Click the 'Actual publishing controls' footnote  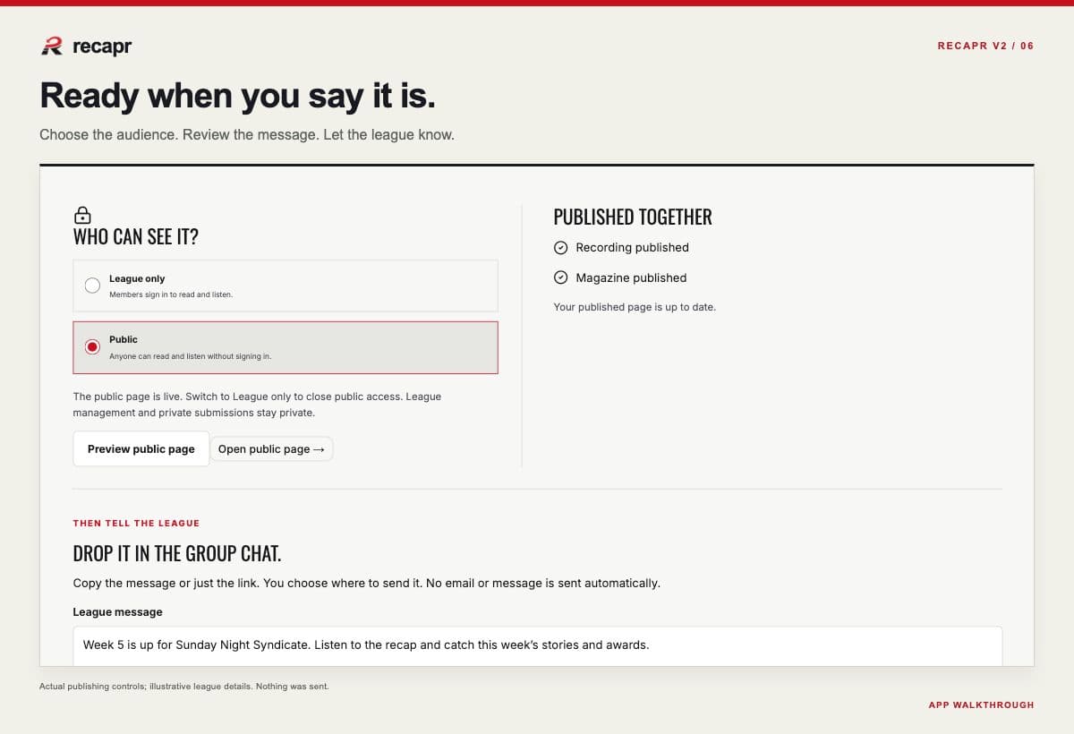[183, 687]
